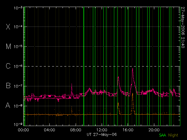Click the 10-4 y-axis label
The image size is (187, 140).
click(18, 27)
